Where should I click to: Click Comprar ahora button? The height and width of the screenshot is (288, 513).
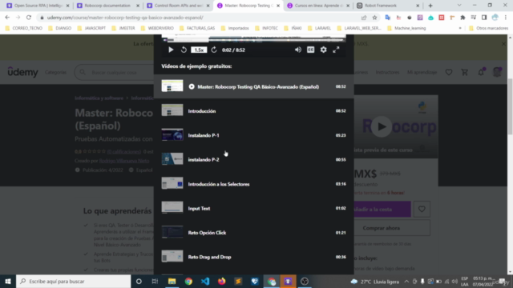point(392,228)
